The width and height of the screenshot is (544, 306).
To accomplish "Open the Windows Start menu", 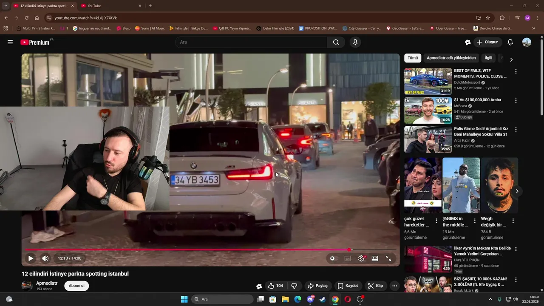I will 184,299.
